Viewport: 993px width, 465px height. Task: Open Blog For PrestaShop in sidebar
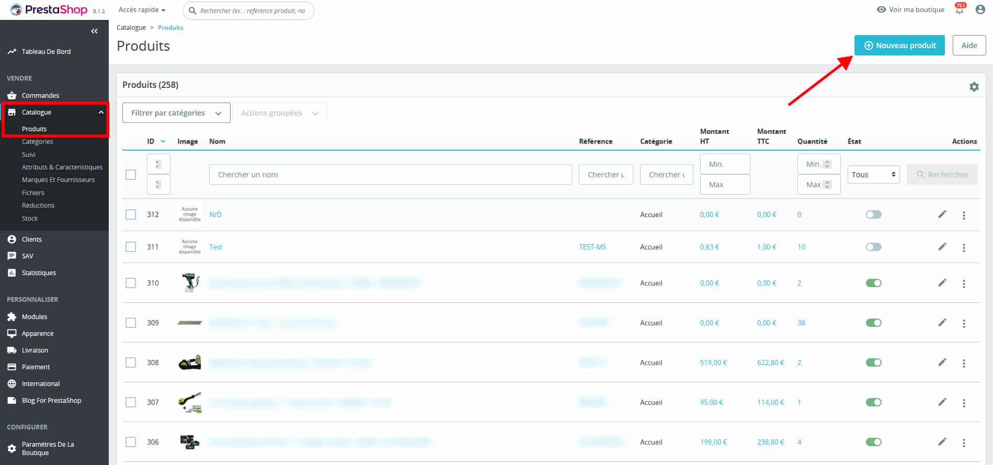51,400
